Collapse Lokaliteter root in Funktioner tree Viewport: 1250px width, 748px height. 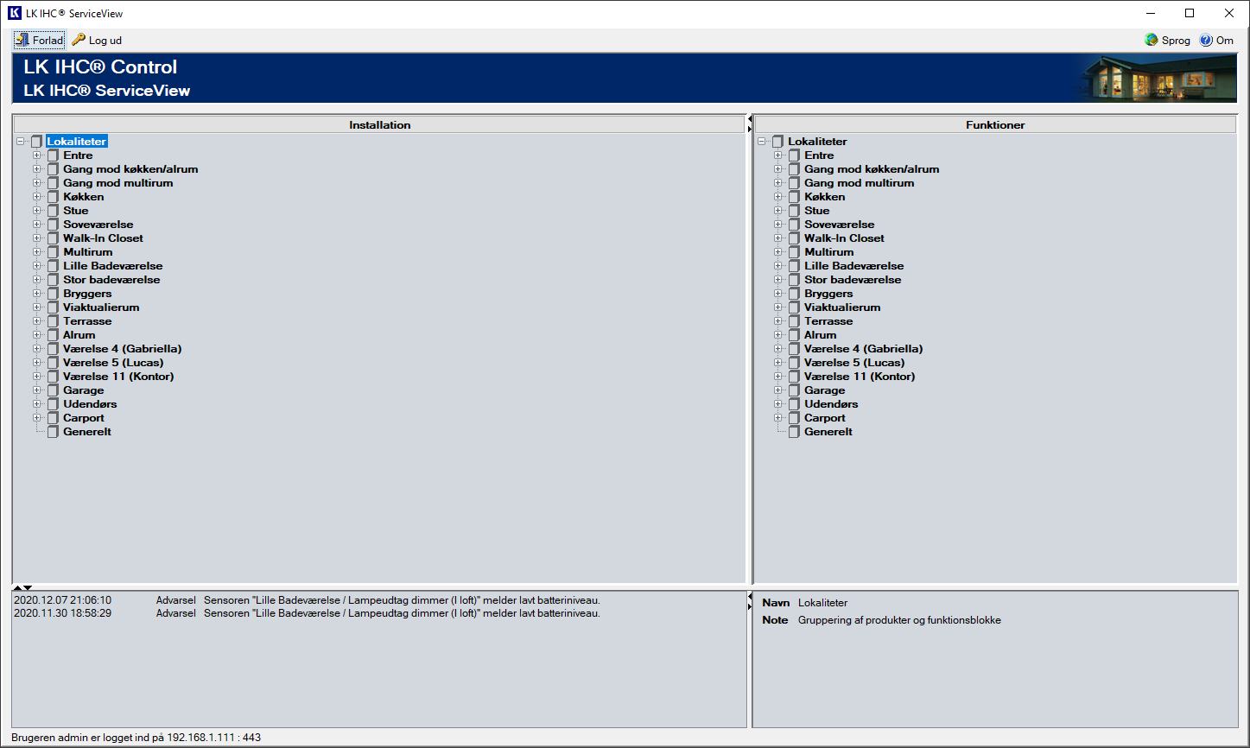pos(762,142)
